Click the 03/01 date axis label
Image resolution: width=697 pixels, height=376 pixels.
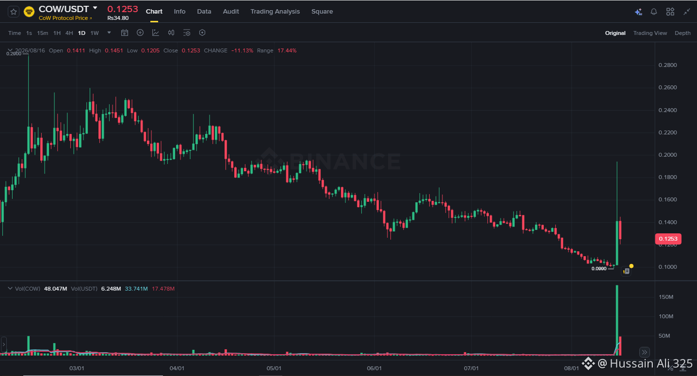tap(77, 368)
